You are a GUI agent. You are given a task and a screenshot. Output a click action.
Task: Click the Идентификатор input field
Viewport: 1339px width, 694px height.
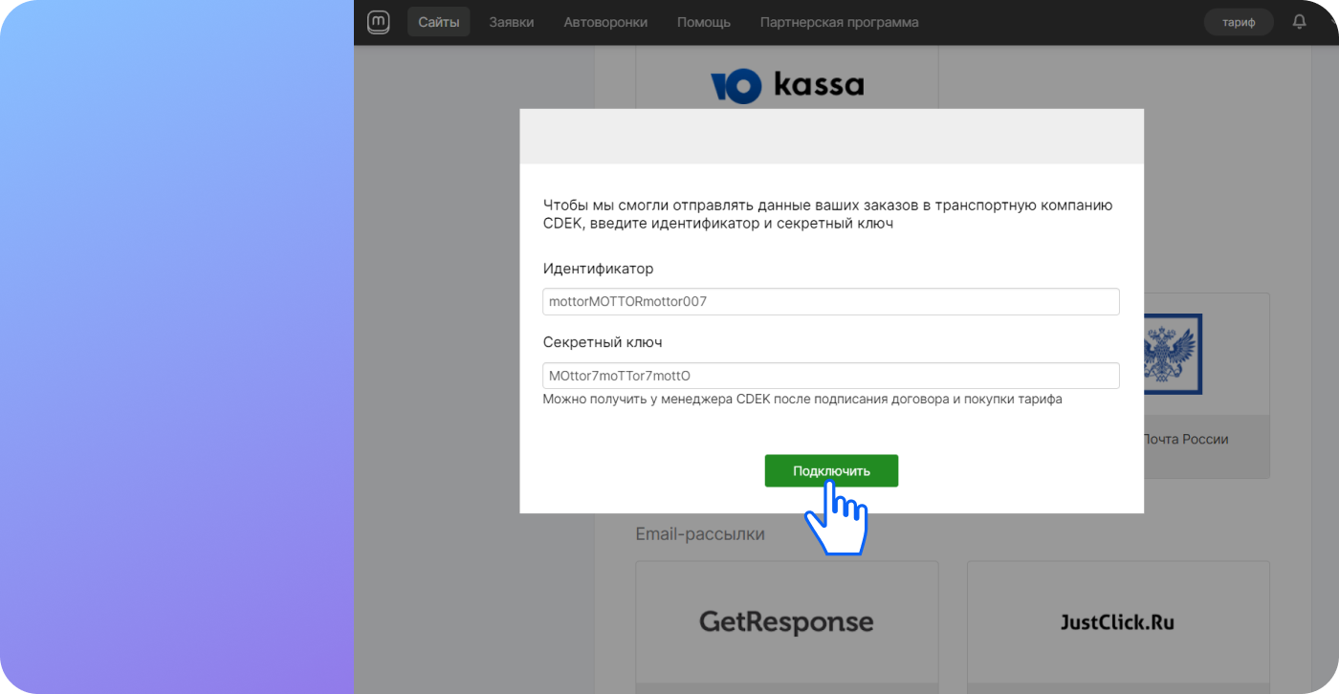click(x=831, y=301)
